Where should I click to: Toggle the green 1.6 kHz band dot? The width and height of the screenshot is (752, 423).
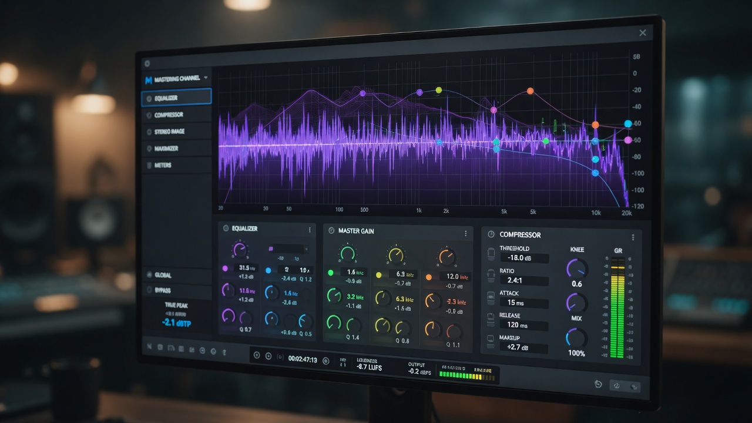click(x=330, y=273)
